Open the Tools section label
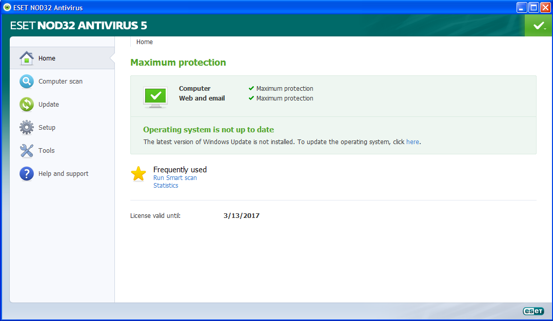 coord(47,150)
